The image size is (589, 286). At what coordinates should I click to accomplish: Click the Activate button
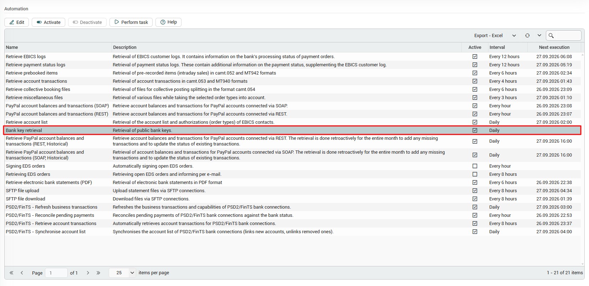tap(48, 22)
